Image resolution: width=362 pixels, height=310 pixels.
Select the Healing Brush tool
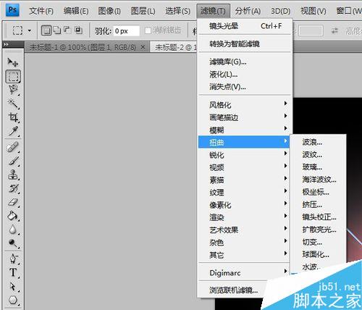(13, 147)
